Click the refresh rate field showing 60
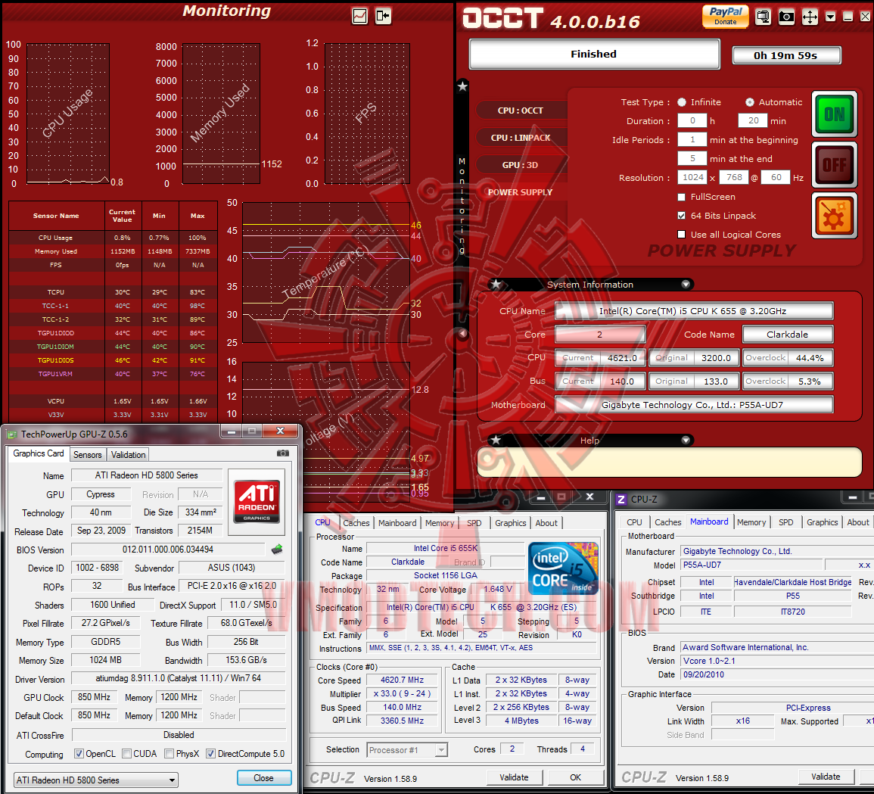Image resolution: width=874 pixels, height=794 pixels. [x=776, y=177]
